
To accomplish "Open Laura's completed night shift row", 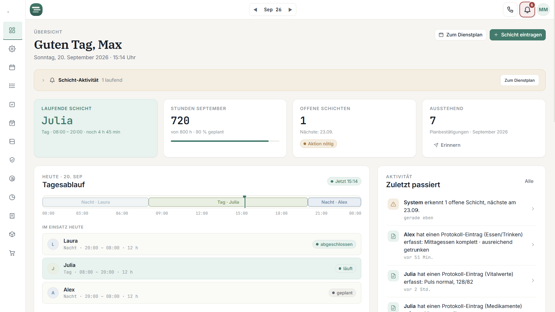I will [x=201, y=244].
